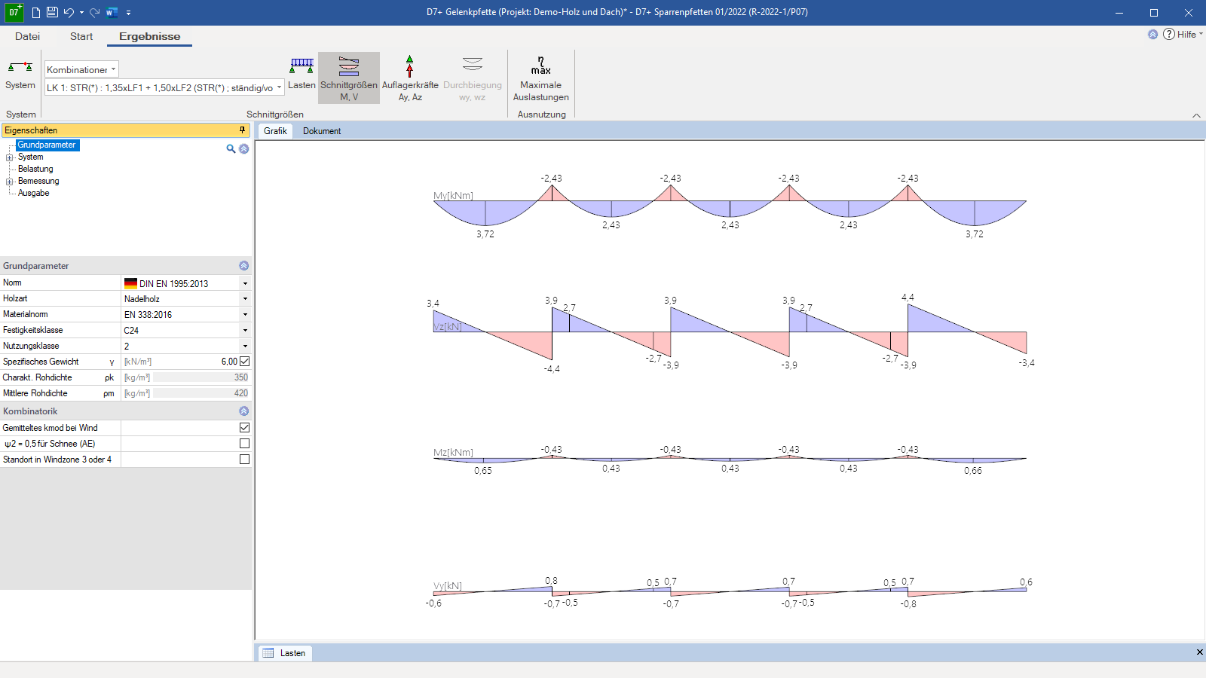This screenshot has height=678, width=1206.
Task: Click the search magnifier in Eigenschaften panel
Action: coord(231,148)
